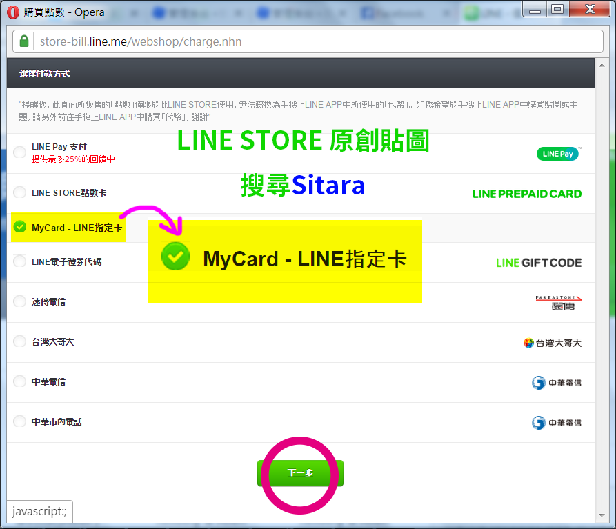Click the 'LINE STORE點數卡' label text
This screenshot has height=529, width=616.
(x=69, y=193)
